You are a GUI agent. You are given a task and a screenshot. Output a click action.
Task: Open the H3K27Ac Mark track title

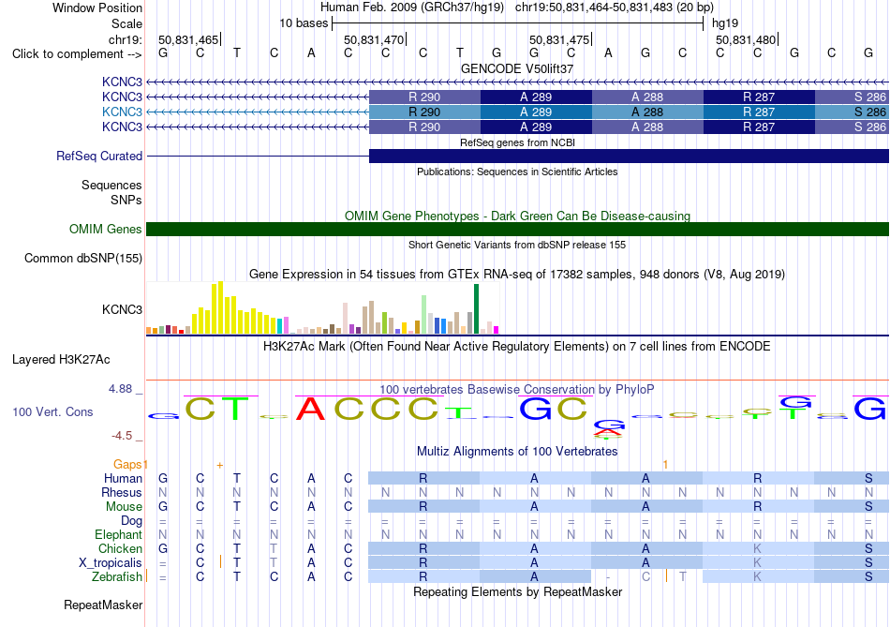517,347
